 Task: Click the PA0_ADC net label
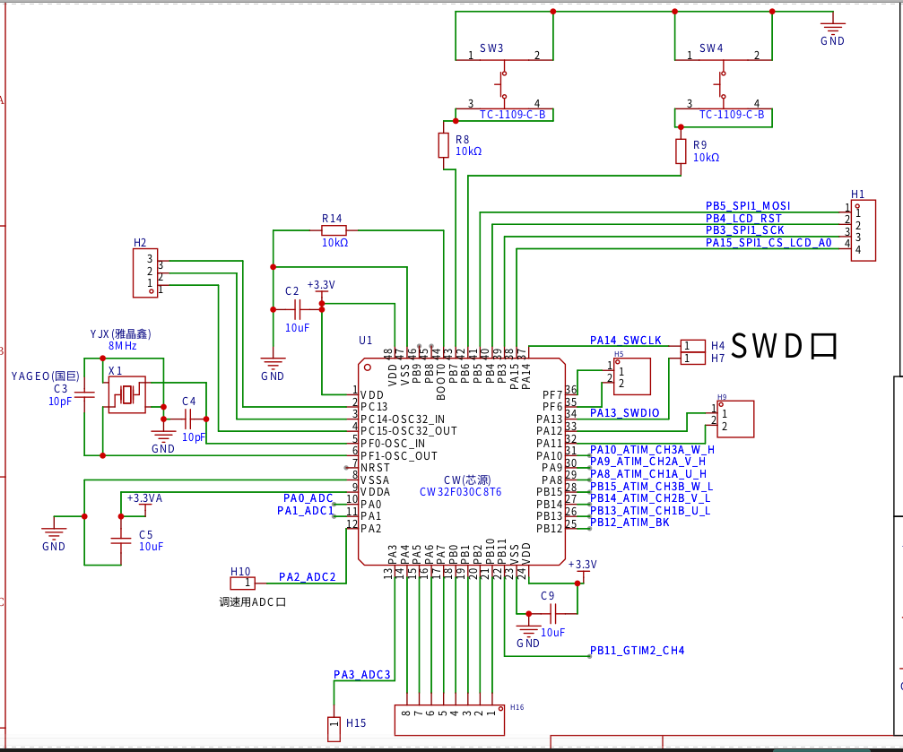308,498
